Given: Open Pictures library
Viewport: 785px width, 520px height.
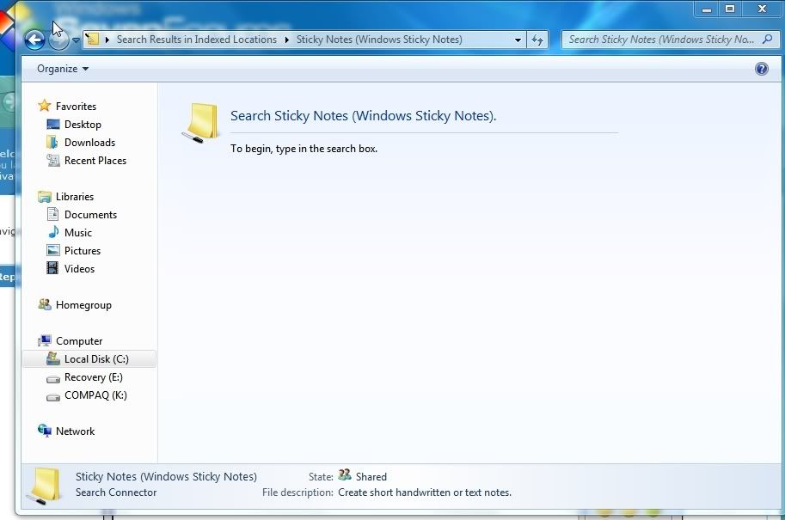Looking at the screenshot, I should click(x=83, y=250).
